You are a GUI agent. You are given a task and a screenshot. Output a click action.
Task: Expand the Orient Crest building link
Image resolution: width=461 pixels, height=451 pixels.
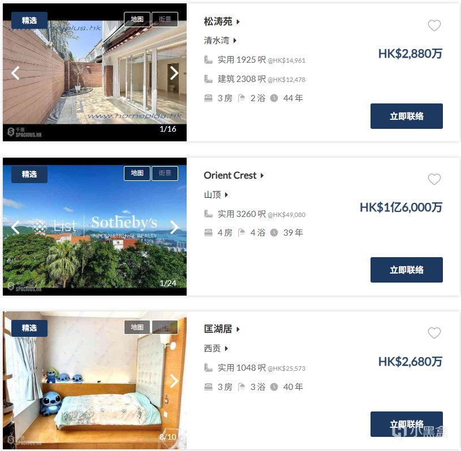pyautogui.click(x=234, y=175)
